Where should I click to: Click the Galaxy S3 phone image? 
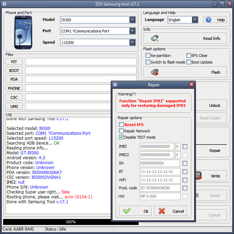coord(23,32)
